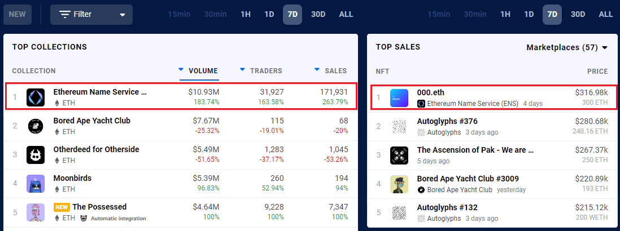
Task: Select 30min timeframe for Top Sales
Action: 475,15
